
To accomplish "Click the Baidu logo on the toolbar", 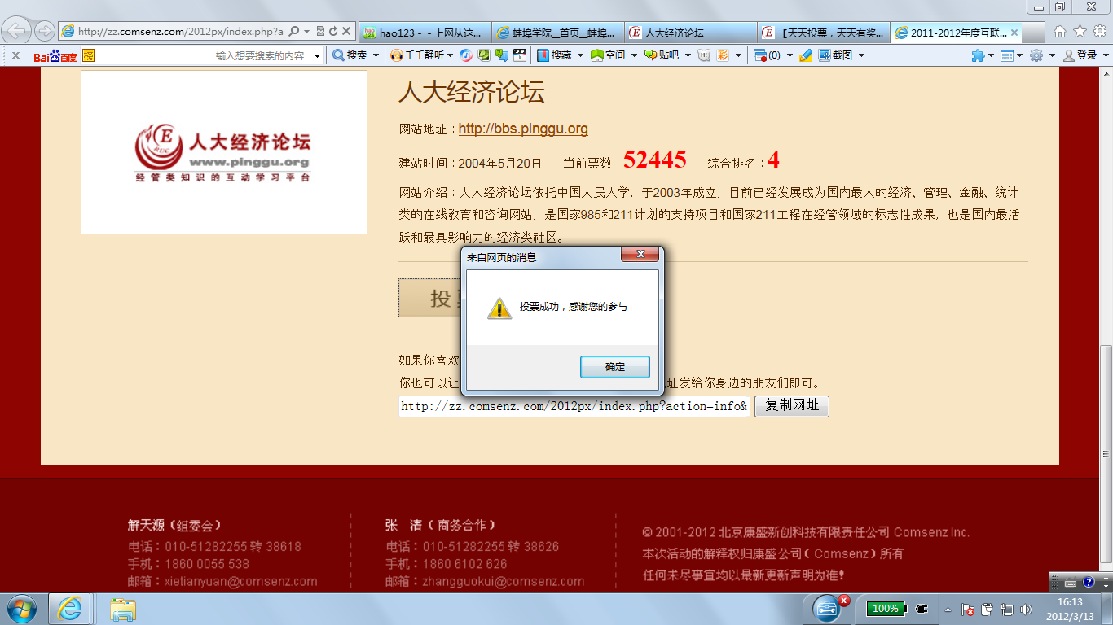I will [55, 55].
